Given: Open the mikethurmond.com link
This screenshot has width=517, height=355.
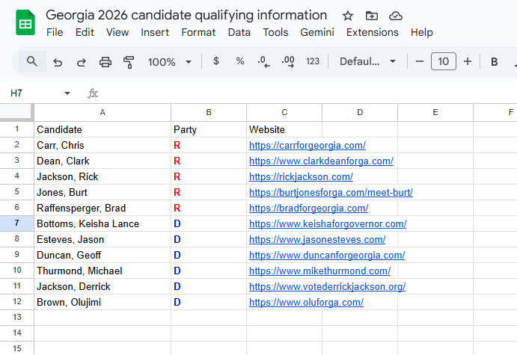Looking at the screenshot, I should [x=319, y=271].
